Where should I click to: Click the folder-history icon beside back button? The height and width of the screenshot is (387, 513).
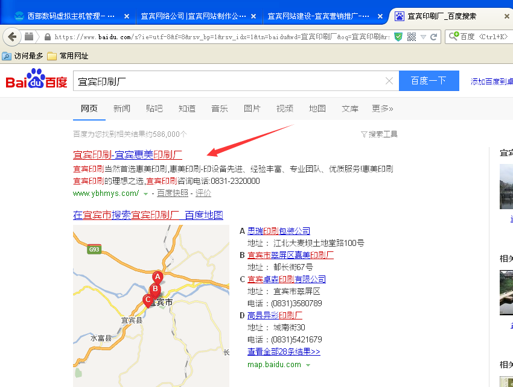[x=29, y=37]
